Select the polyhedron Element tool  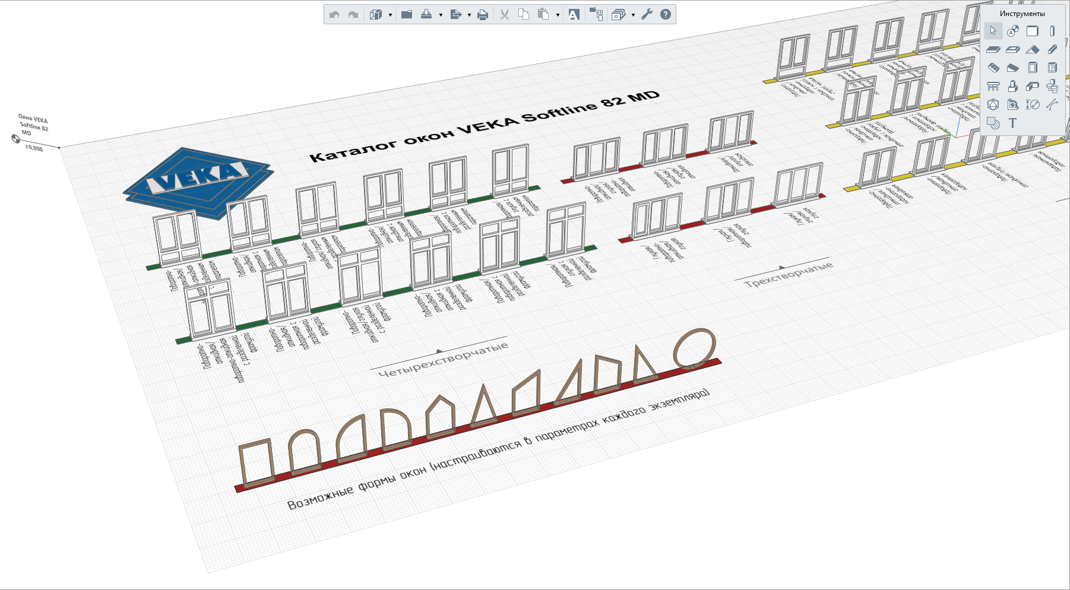(x=993, y=104)
